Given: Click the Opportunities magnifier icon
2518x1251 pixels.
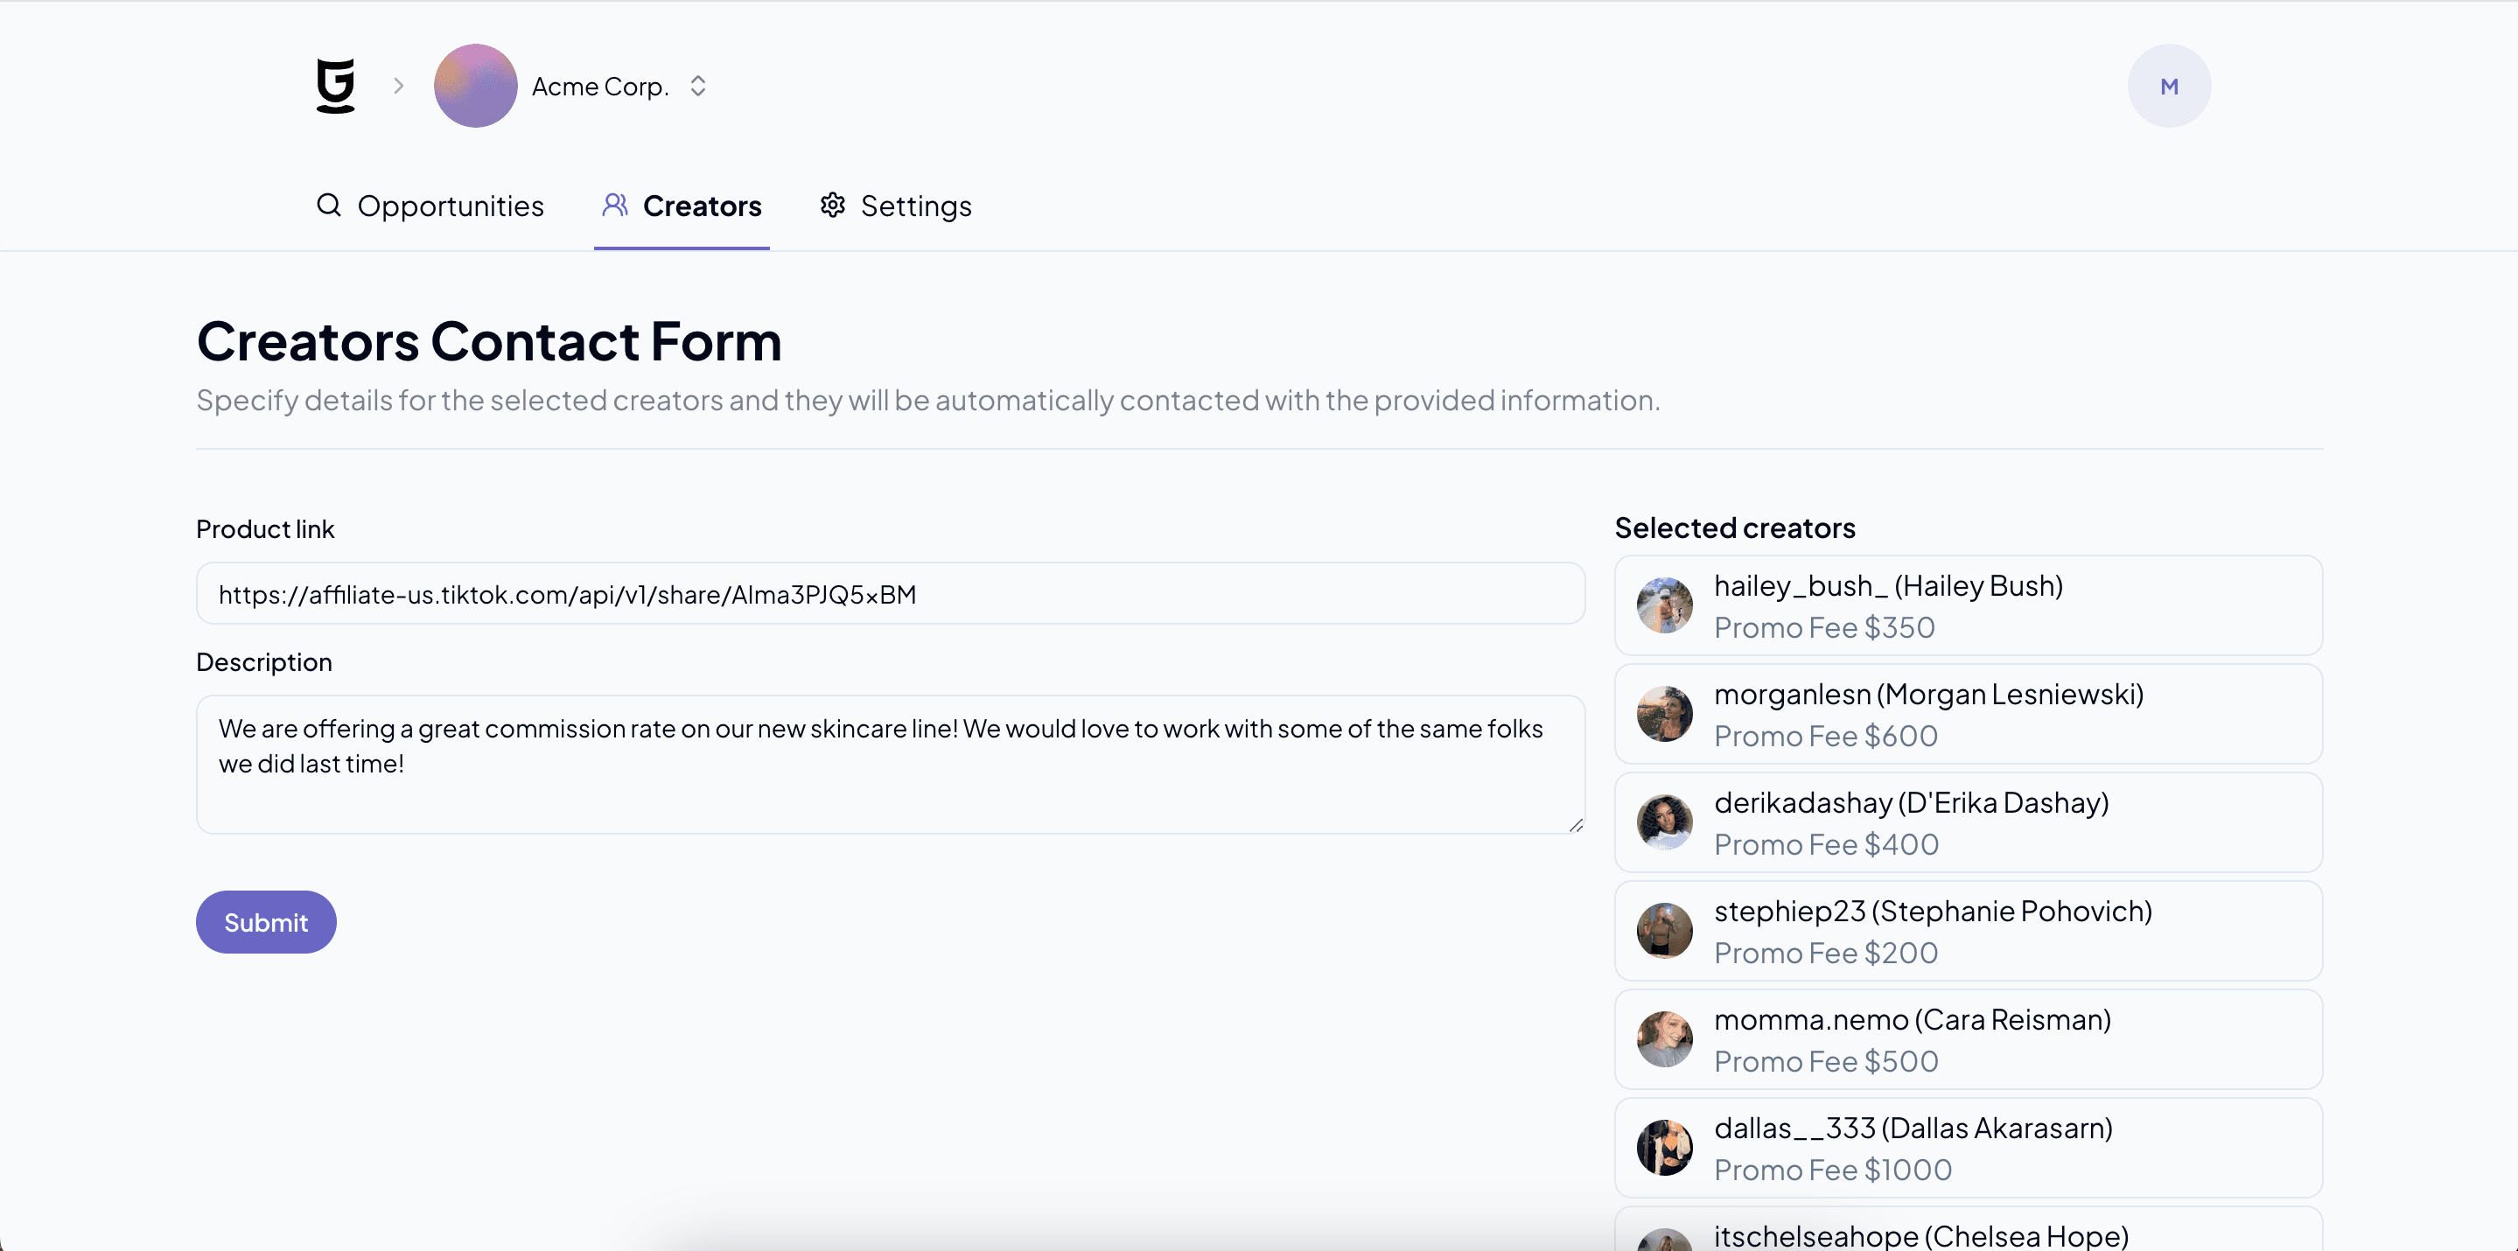Looking at the screenshot, I should tap(330, 206).
